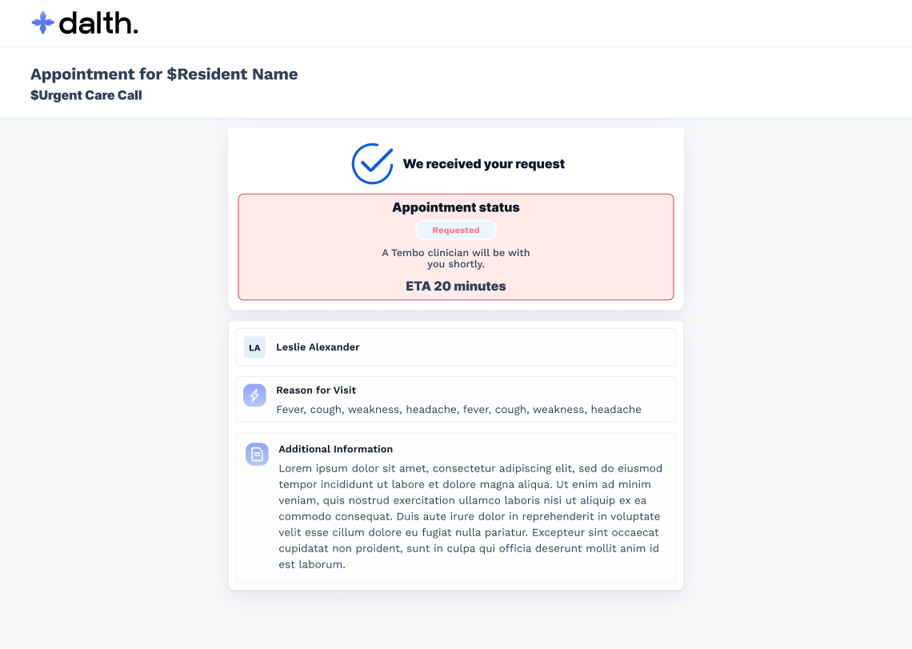
Task: Click the LA initials avatar
Action: click(x=254, y=347)
